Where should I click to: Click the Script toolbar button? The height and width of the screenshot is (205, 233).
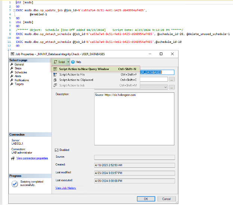(59, 62)
